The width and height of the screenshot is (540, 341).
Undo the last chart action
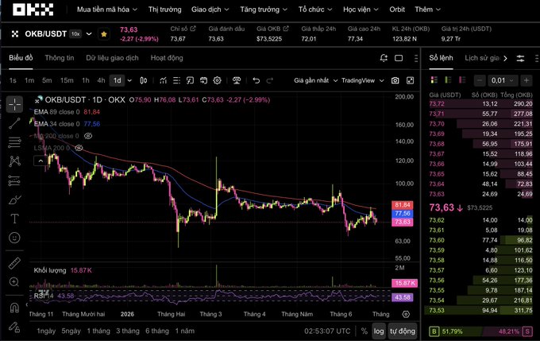tap(256, 80)
